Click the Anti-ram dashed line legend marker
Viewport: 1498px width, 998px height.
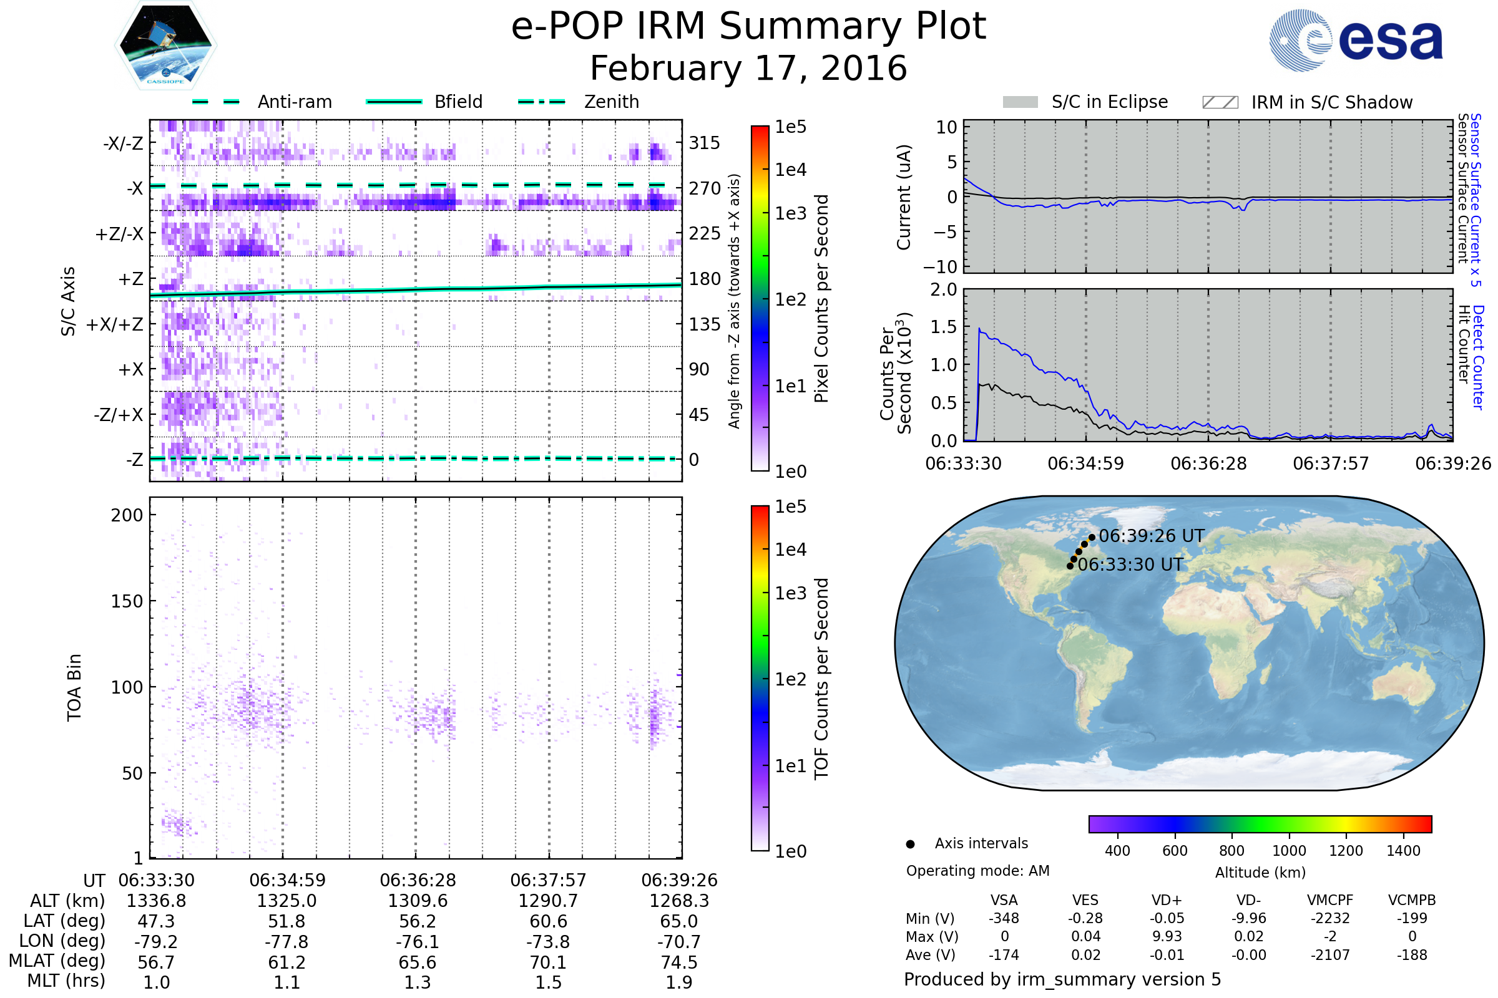(x=216, y=102)
